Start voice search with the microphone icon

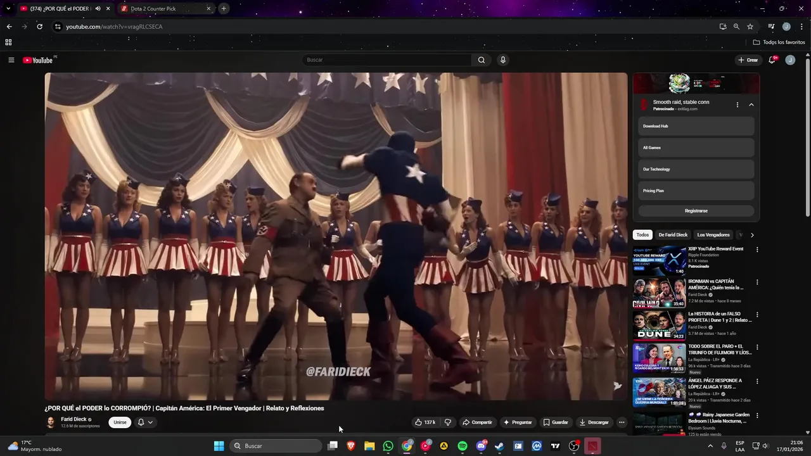[x=502, y=60]
